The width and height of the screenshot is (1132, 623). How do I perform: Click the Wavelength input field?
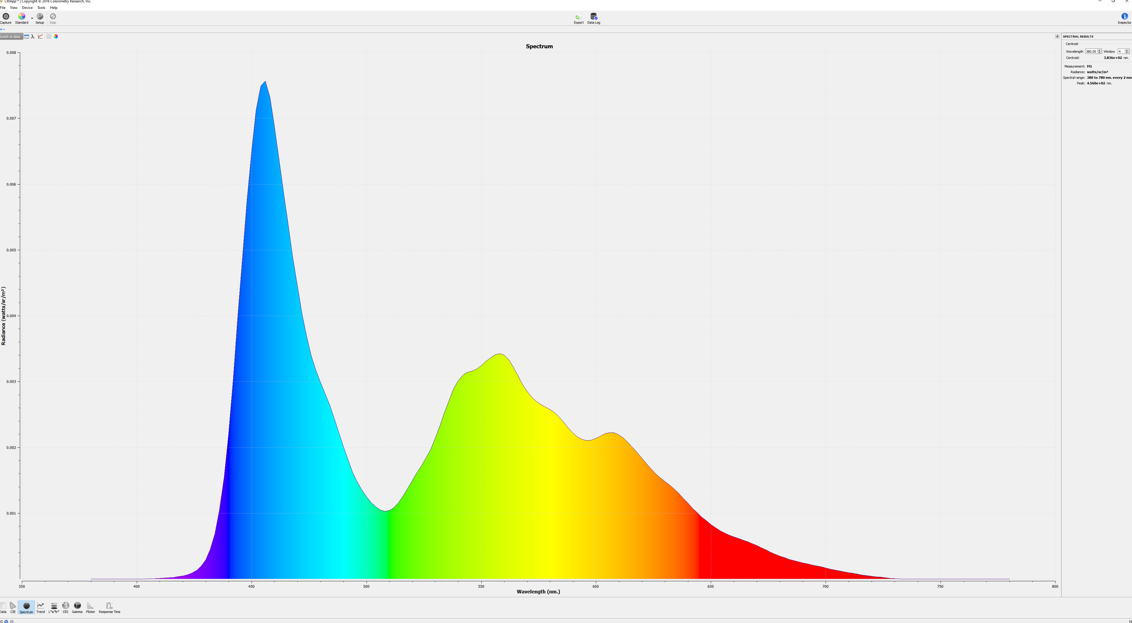1091,51
